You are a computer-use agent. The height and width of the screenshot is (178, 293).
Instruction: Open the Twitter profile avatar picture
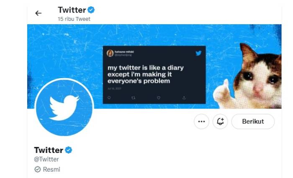[x=64, y=107]
